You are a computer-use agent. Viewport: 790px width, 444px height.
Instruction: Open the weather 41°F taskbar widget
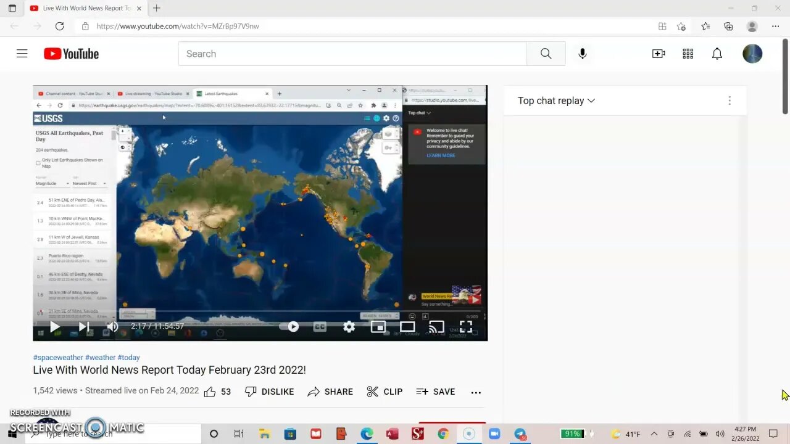point(626,434)
